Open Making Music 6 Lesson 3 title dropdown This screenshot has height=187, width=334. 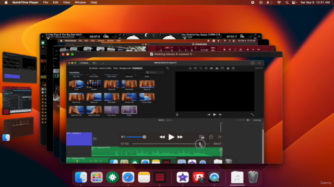pyautogui.click(x=194, y=54)
